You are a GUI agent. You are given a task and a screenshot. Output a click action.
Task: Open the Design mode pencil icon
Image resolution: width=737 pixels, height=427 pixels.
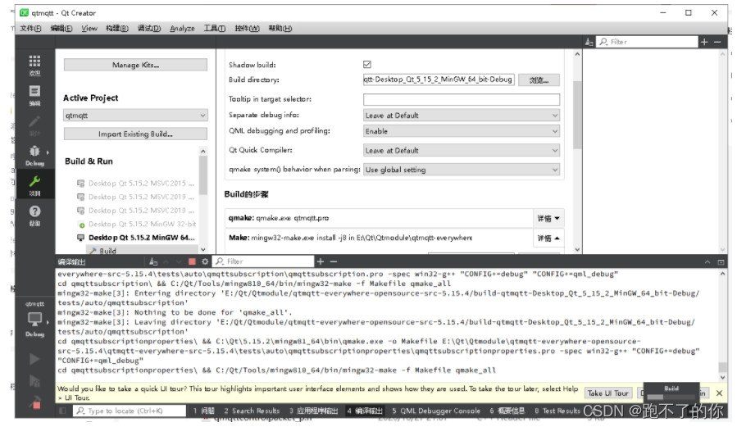tap(34, 125)
